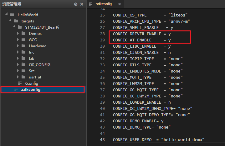Select the STM32L431_BearPi folder label
This screenshot has width=225, height=146.
pos(42,27)
